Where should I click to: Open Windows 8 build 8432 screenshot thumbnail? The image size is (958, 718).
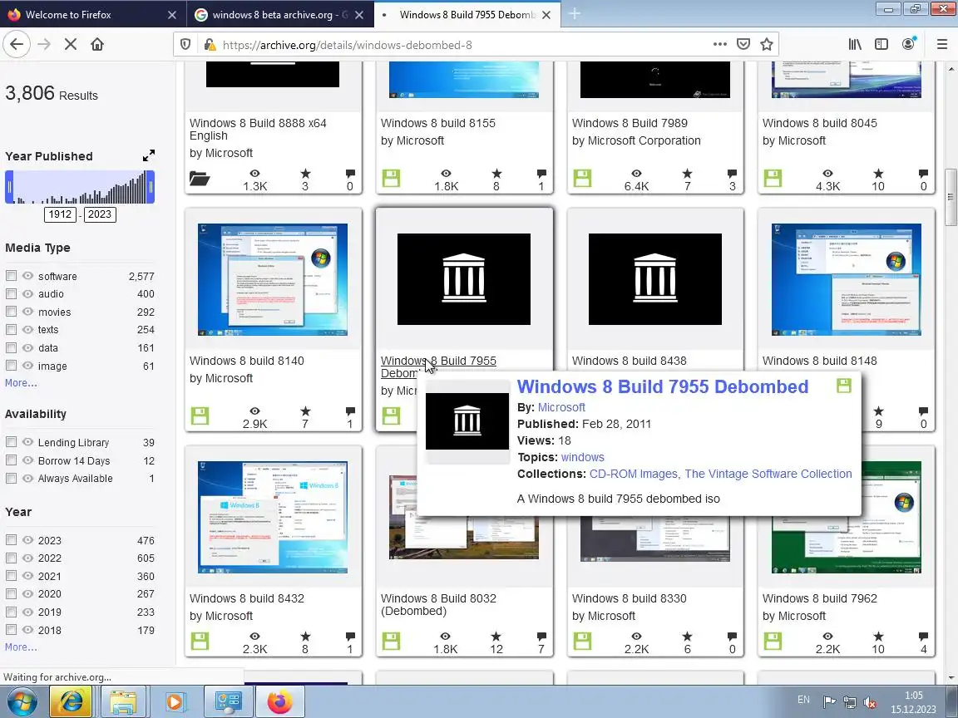(x=273, y=517)
